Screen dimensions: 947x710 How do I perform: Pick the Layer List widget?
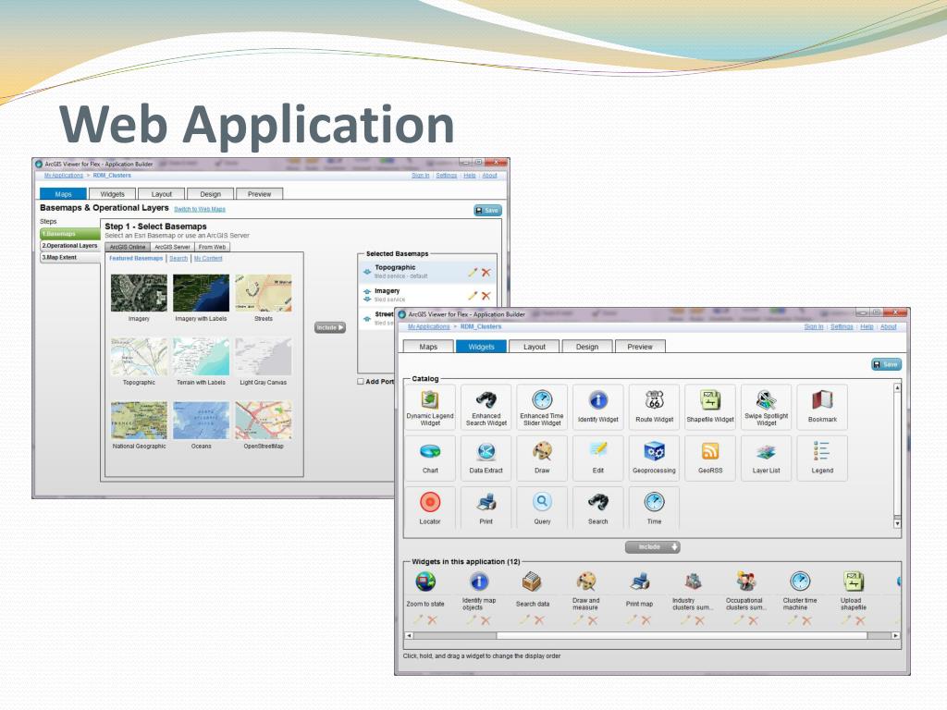tap(767, 459)
